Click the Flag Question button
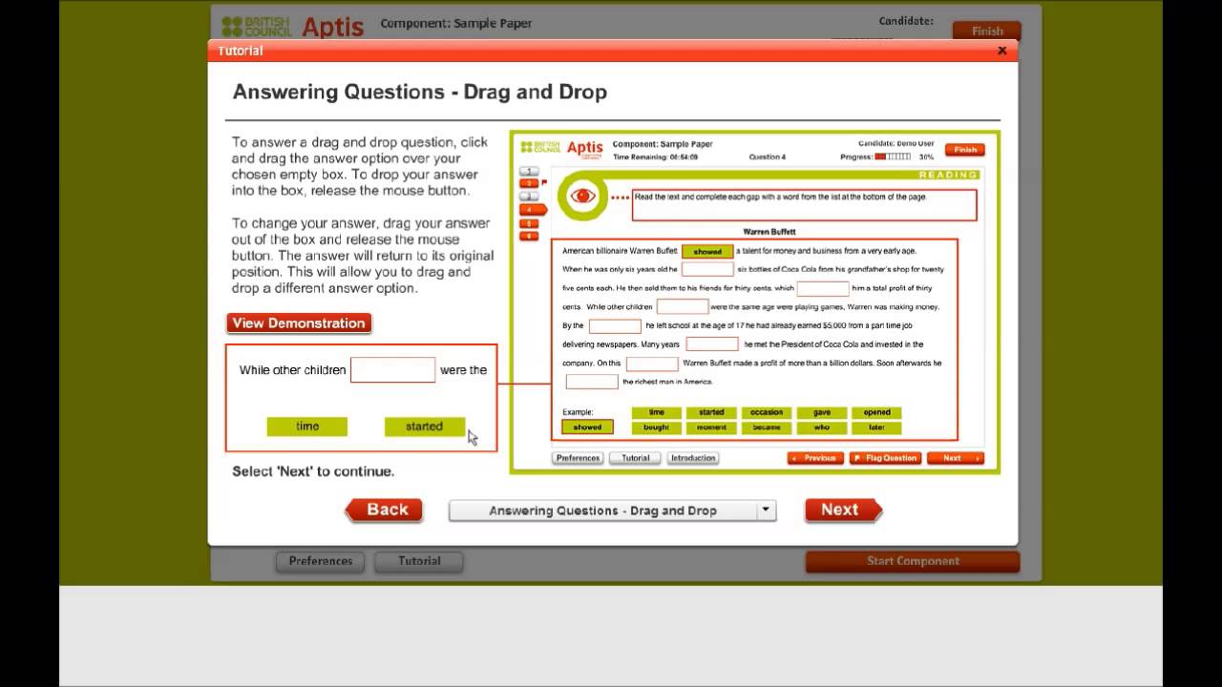Screen dimensions: 1222x687 pos(886,458)
